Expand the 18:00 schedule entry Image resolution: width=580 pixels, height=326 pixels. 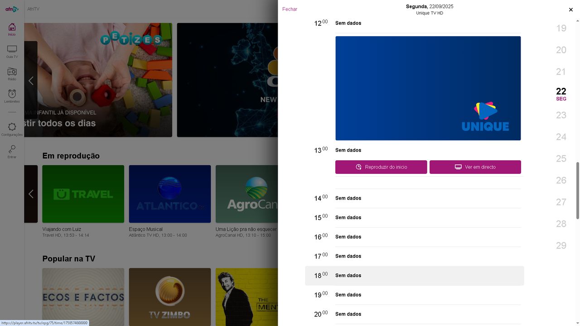tap(414, 275)
